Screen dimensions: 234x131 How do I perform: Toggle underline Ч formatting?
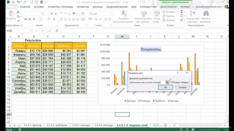(34, 19)
